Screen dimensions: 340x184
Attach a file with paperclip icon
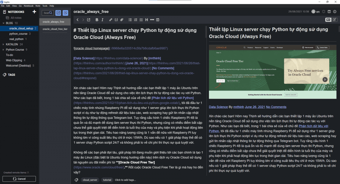click(x=122, y=20)
